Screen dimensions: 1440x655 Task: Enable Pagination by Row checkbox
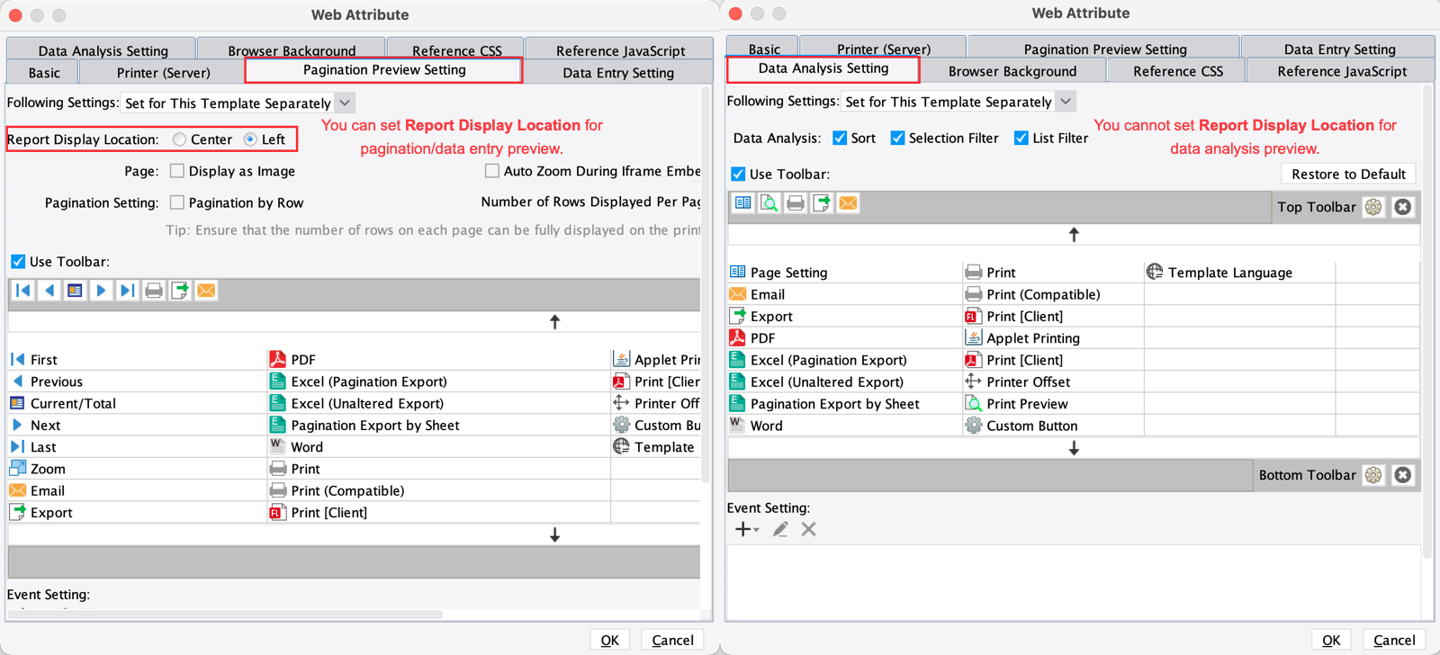coord(177,202)
